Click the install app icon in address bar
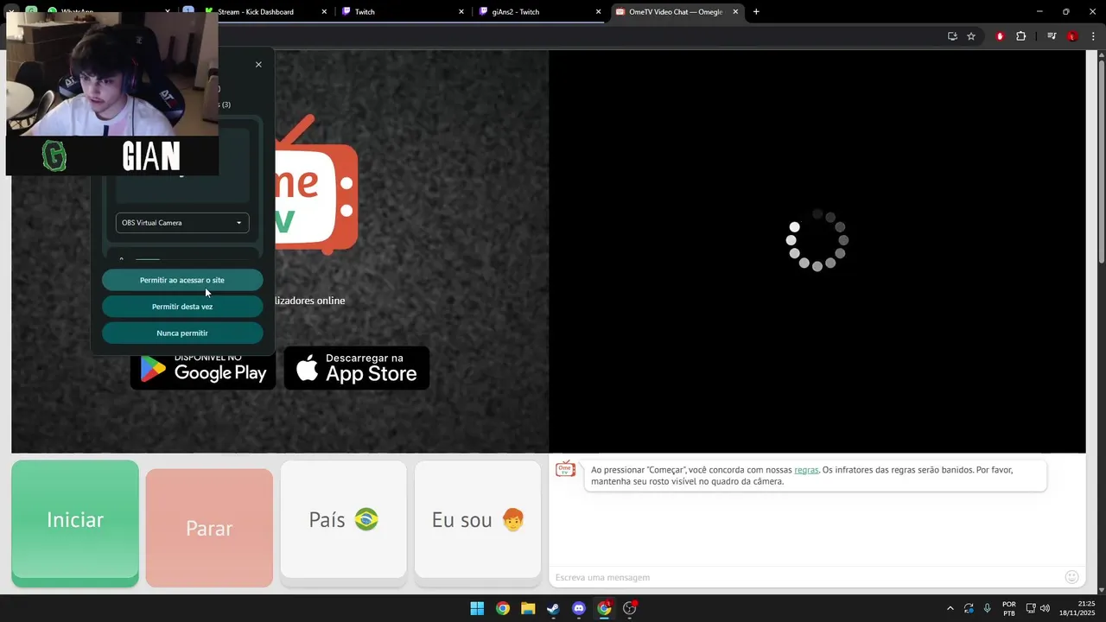This screenshot has height=622, width=1106. [952, 36]
